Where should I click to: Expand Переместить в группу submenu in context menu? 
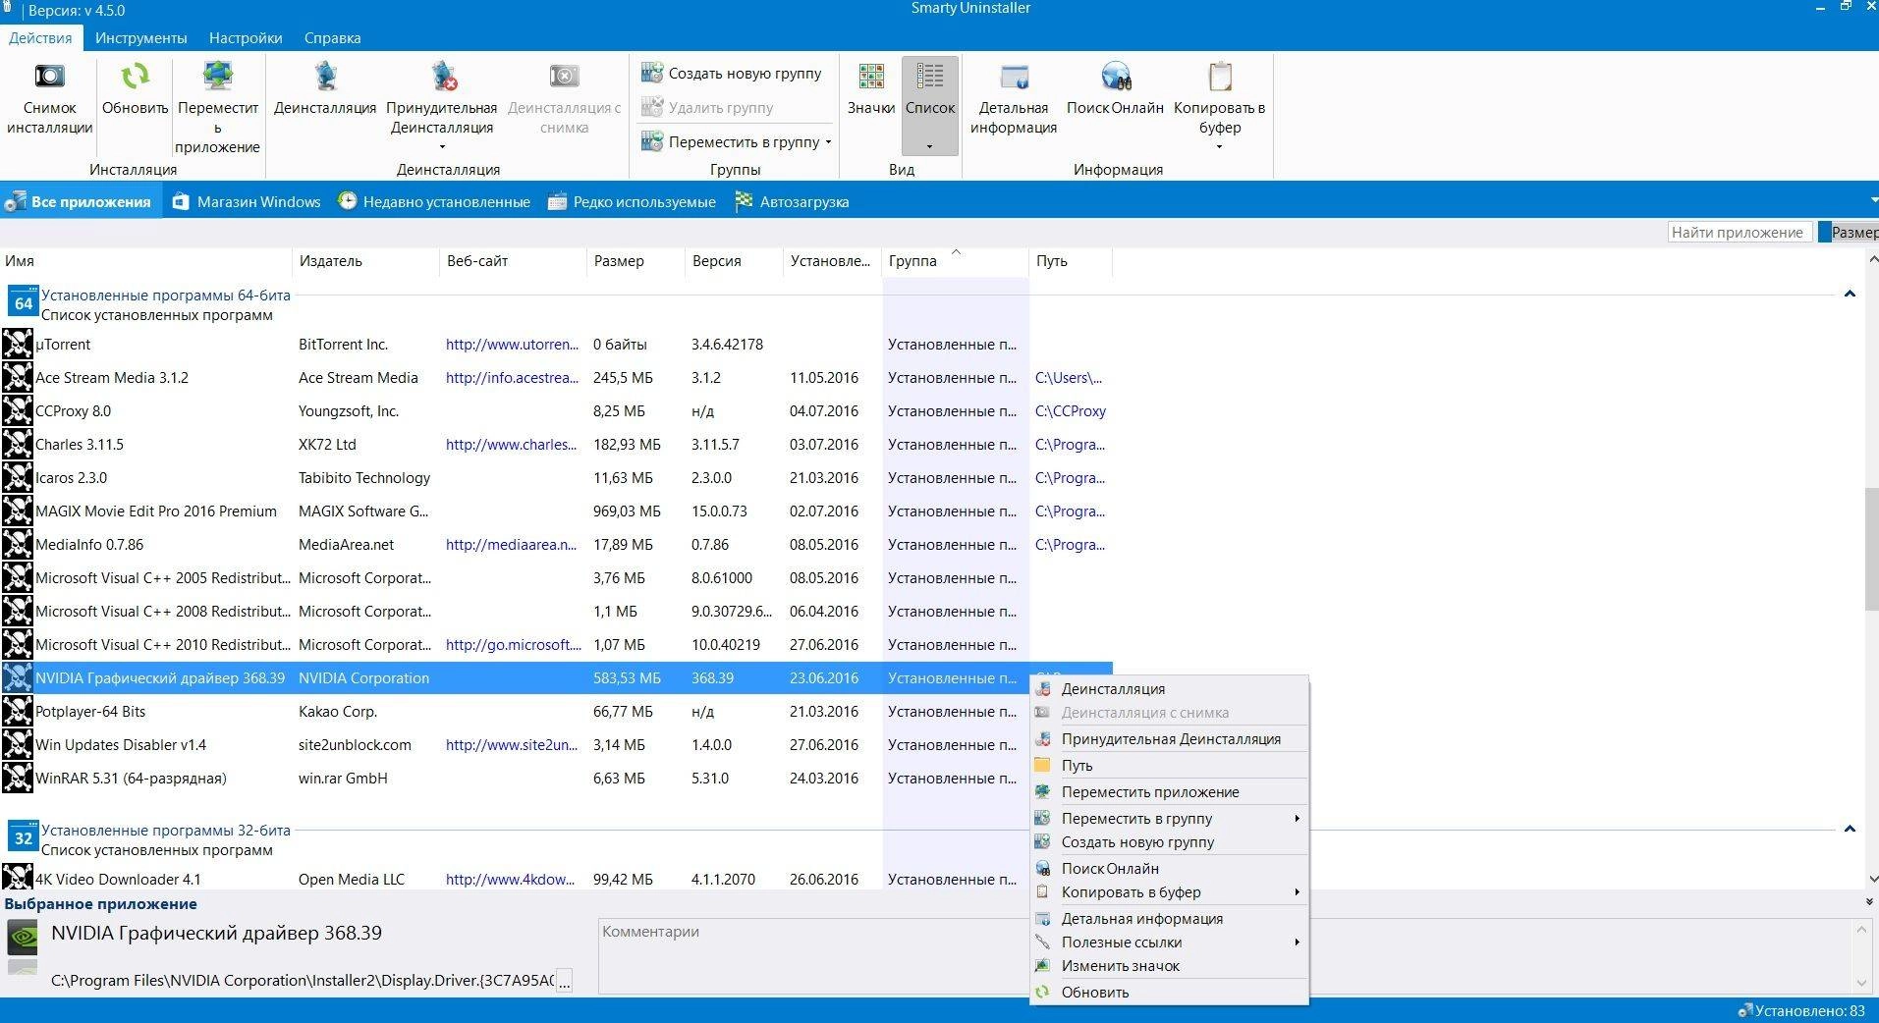pyautogui.click(x=1170, y=818)
